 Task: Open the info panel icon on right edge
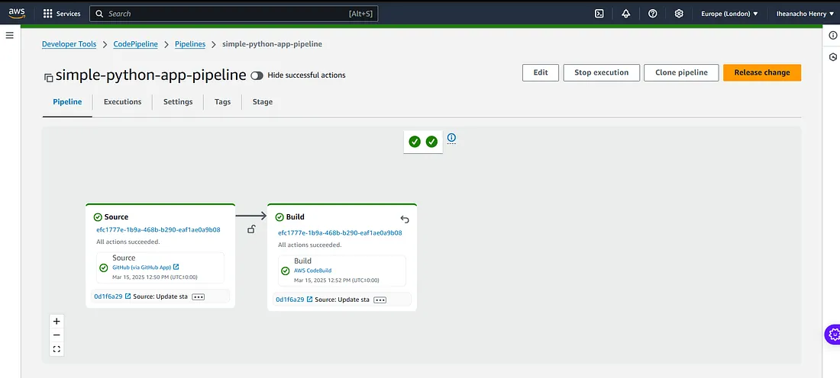(832, 35)
